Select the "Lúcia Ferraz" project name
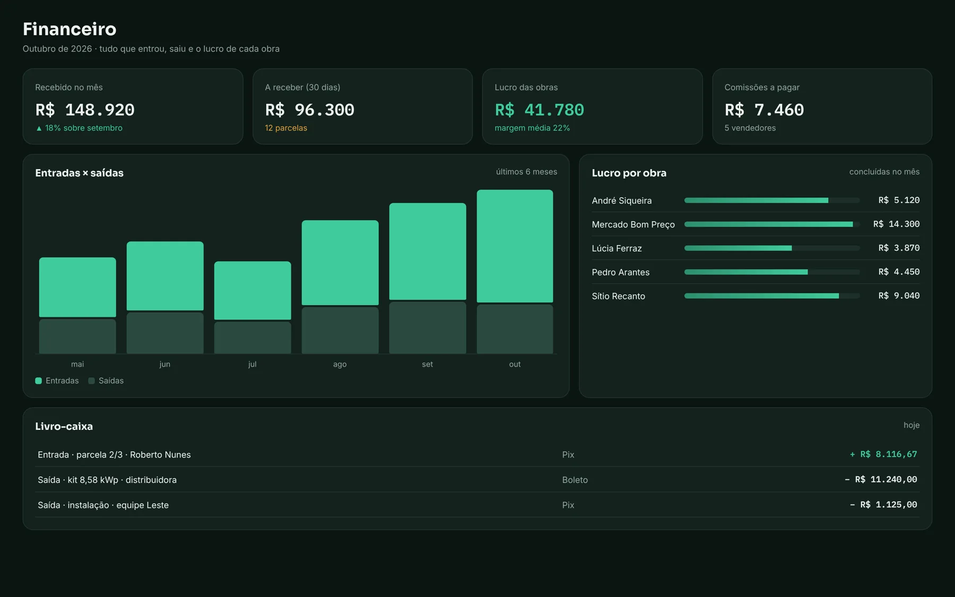 (x=617, y=248)
